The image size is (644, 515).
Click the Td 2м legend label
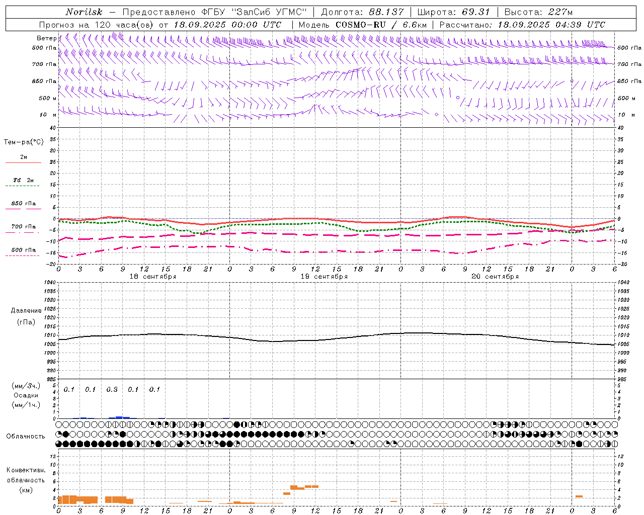tap(24, 180)
